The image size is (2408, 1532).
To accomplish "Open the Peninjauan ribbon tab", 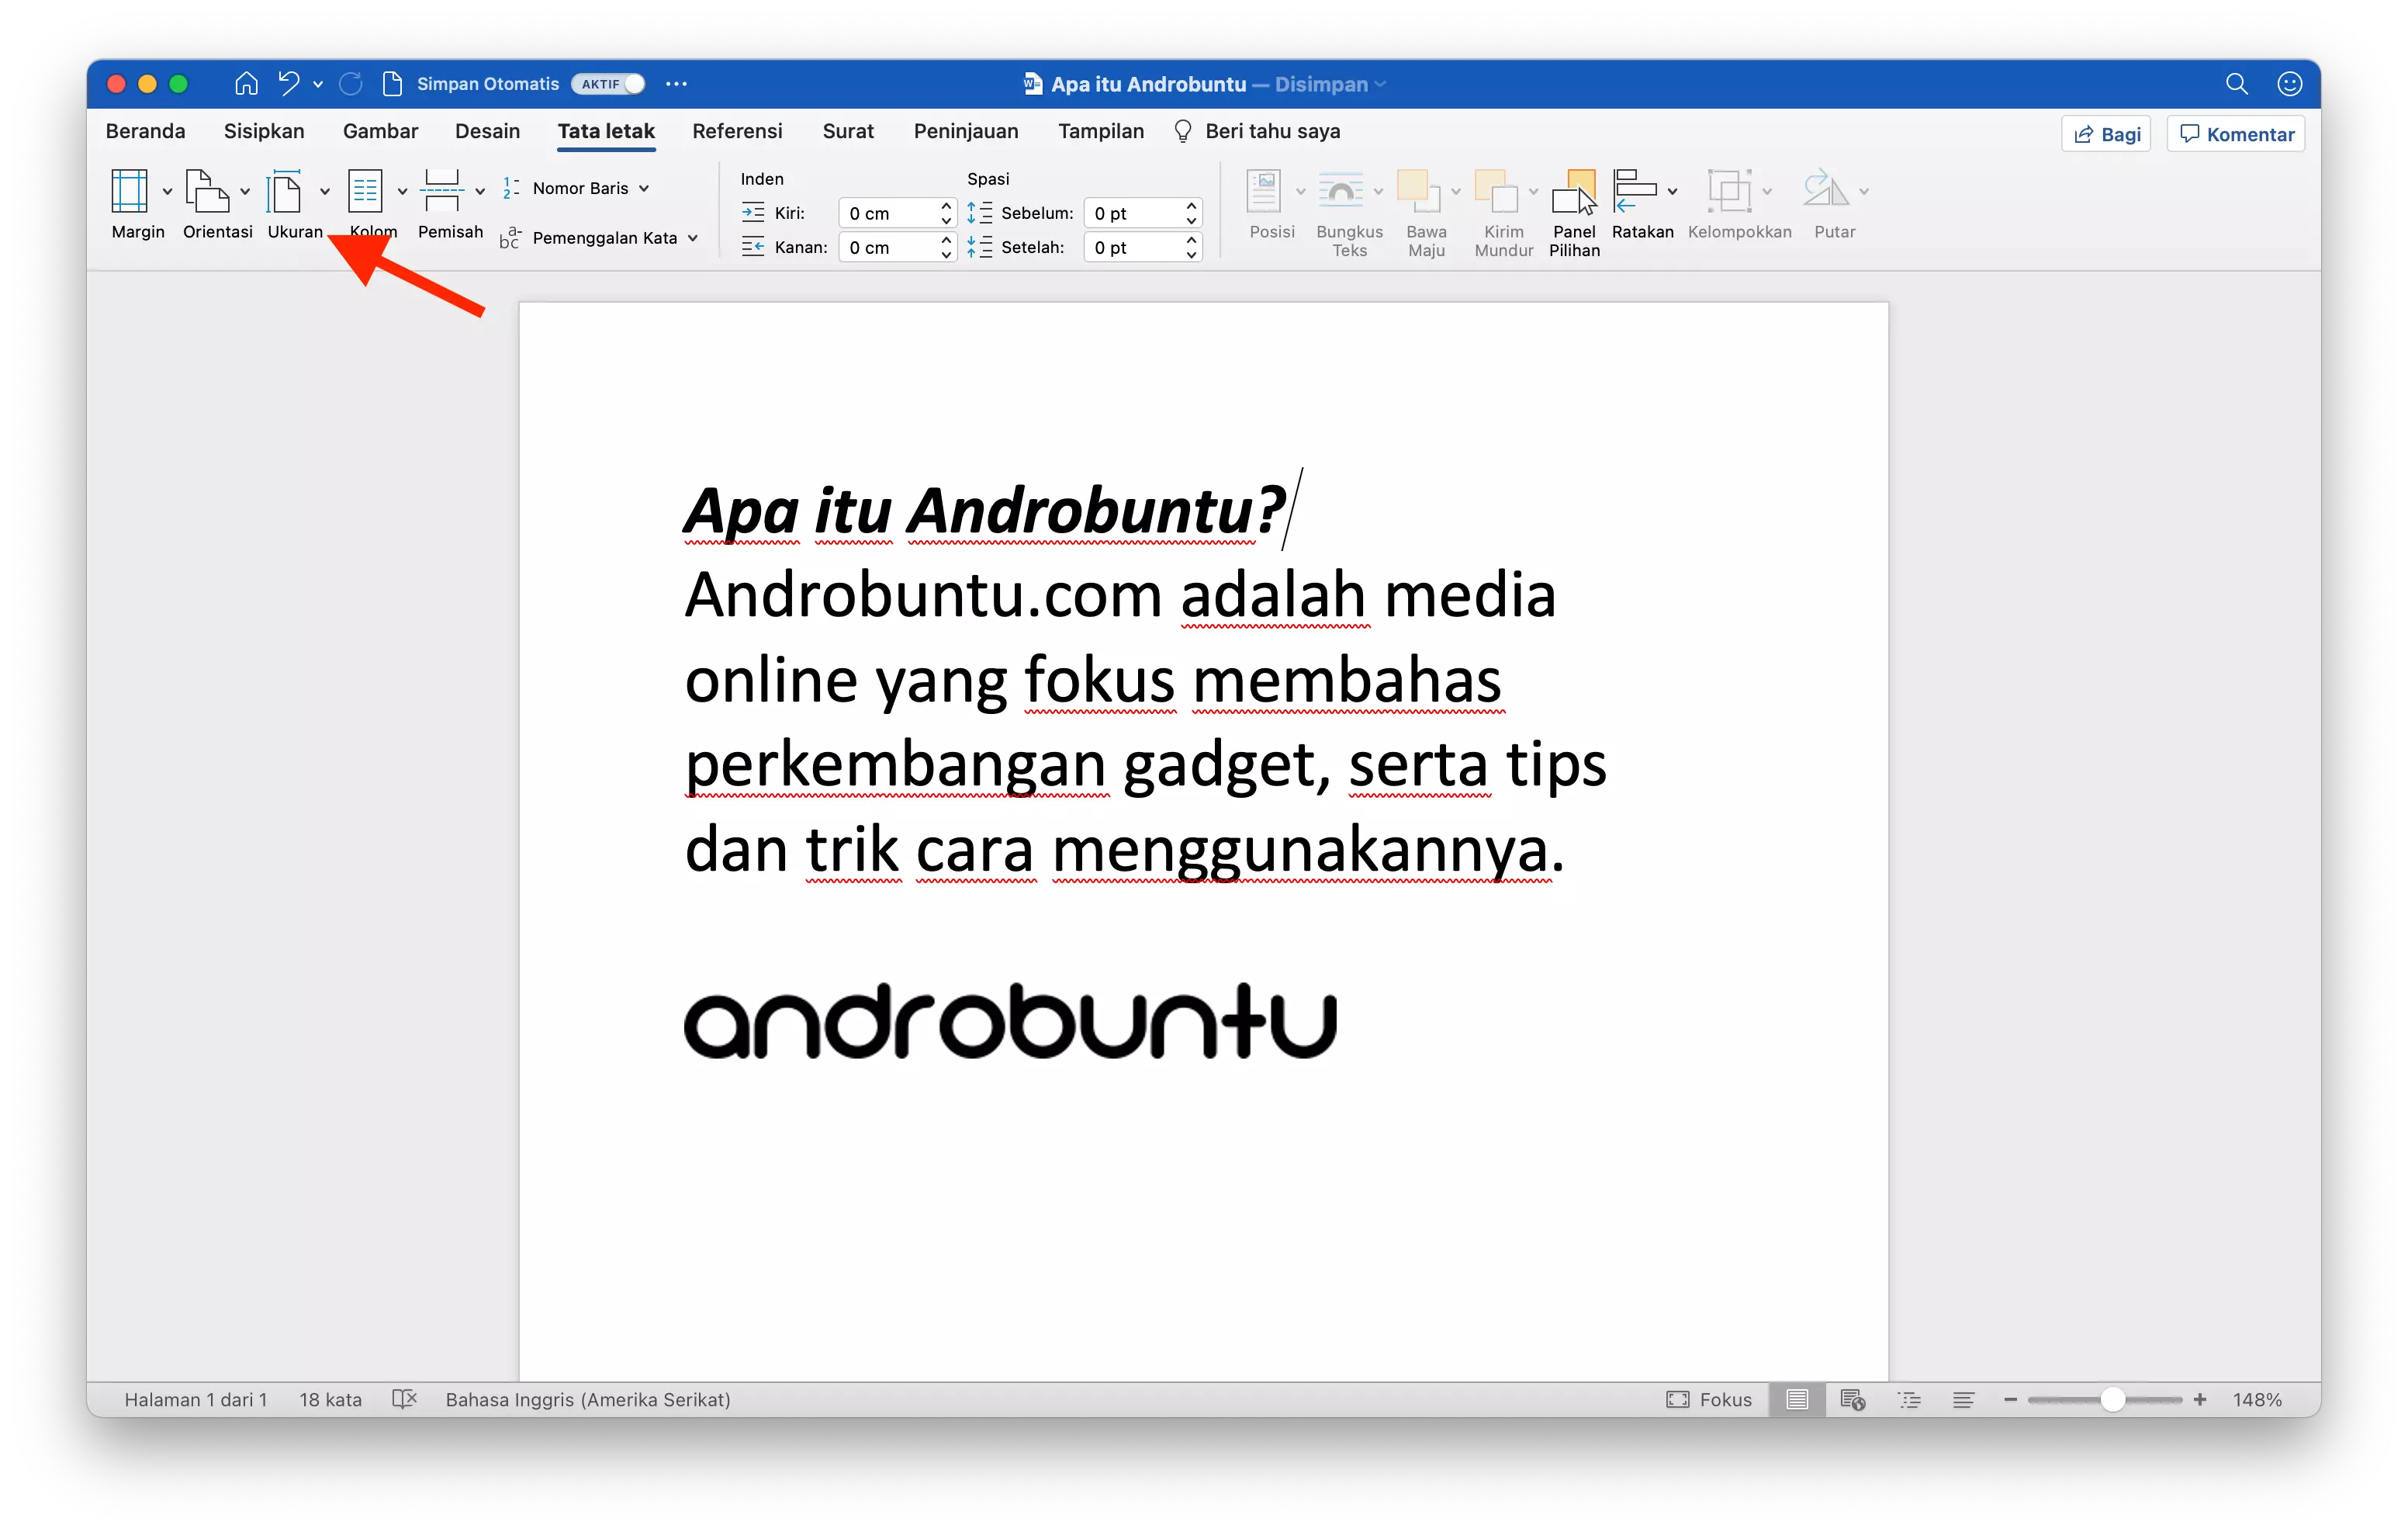I will pos(965,131).
